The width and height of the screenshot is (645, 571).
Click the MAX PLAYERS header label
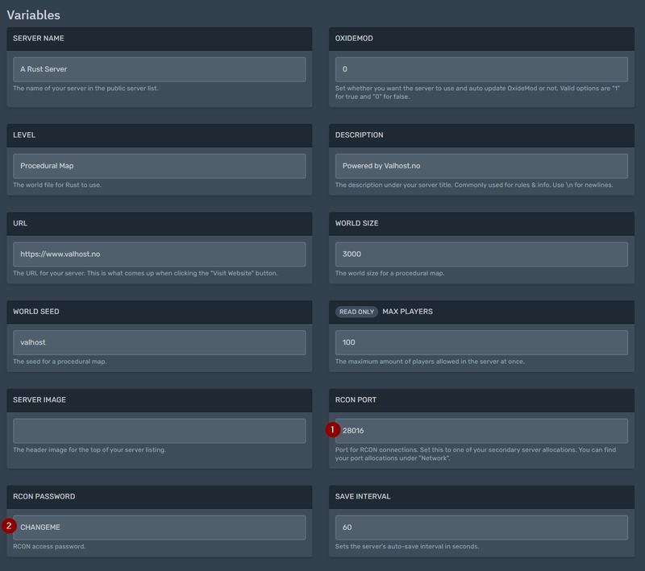point(407,312)
